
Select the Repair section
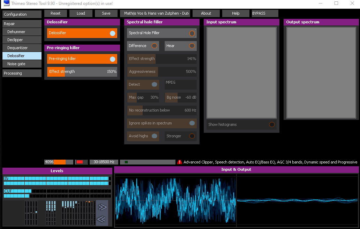pyautogui.click(x=22, y=24)
